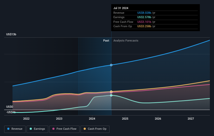Toggle the Cash From Op legend button
This screenshot has height=136, width=214.
[x=95, y=129]
